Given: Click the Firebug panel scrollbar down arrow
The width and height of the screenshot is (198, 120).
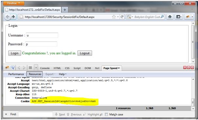Looking at the screenshot, I should click(x=193, y=109).
